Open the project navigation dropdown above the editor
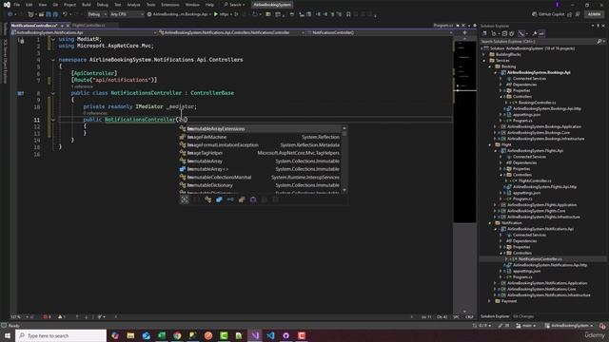Image resolution: width=609 pixels, height=342 pixels. (x=84, y=32)
